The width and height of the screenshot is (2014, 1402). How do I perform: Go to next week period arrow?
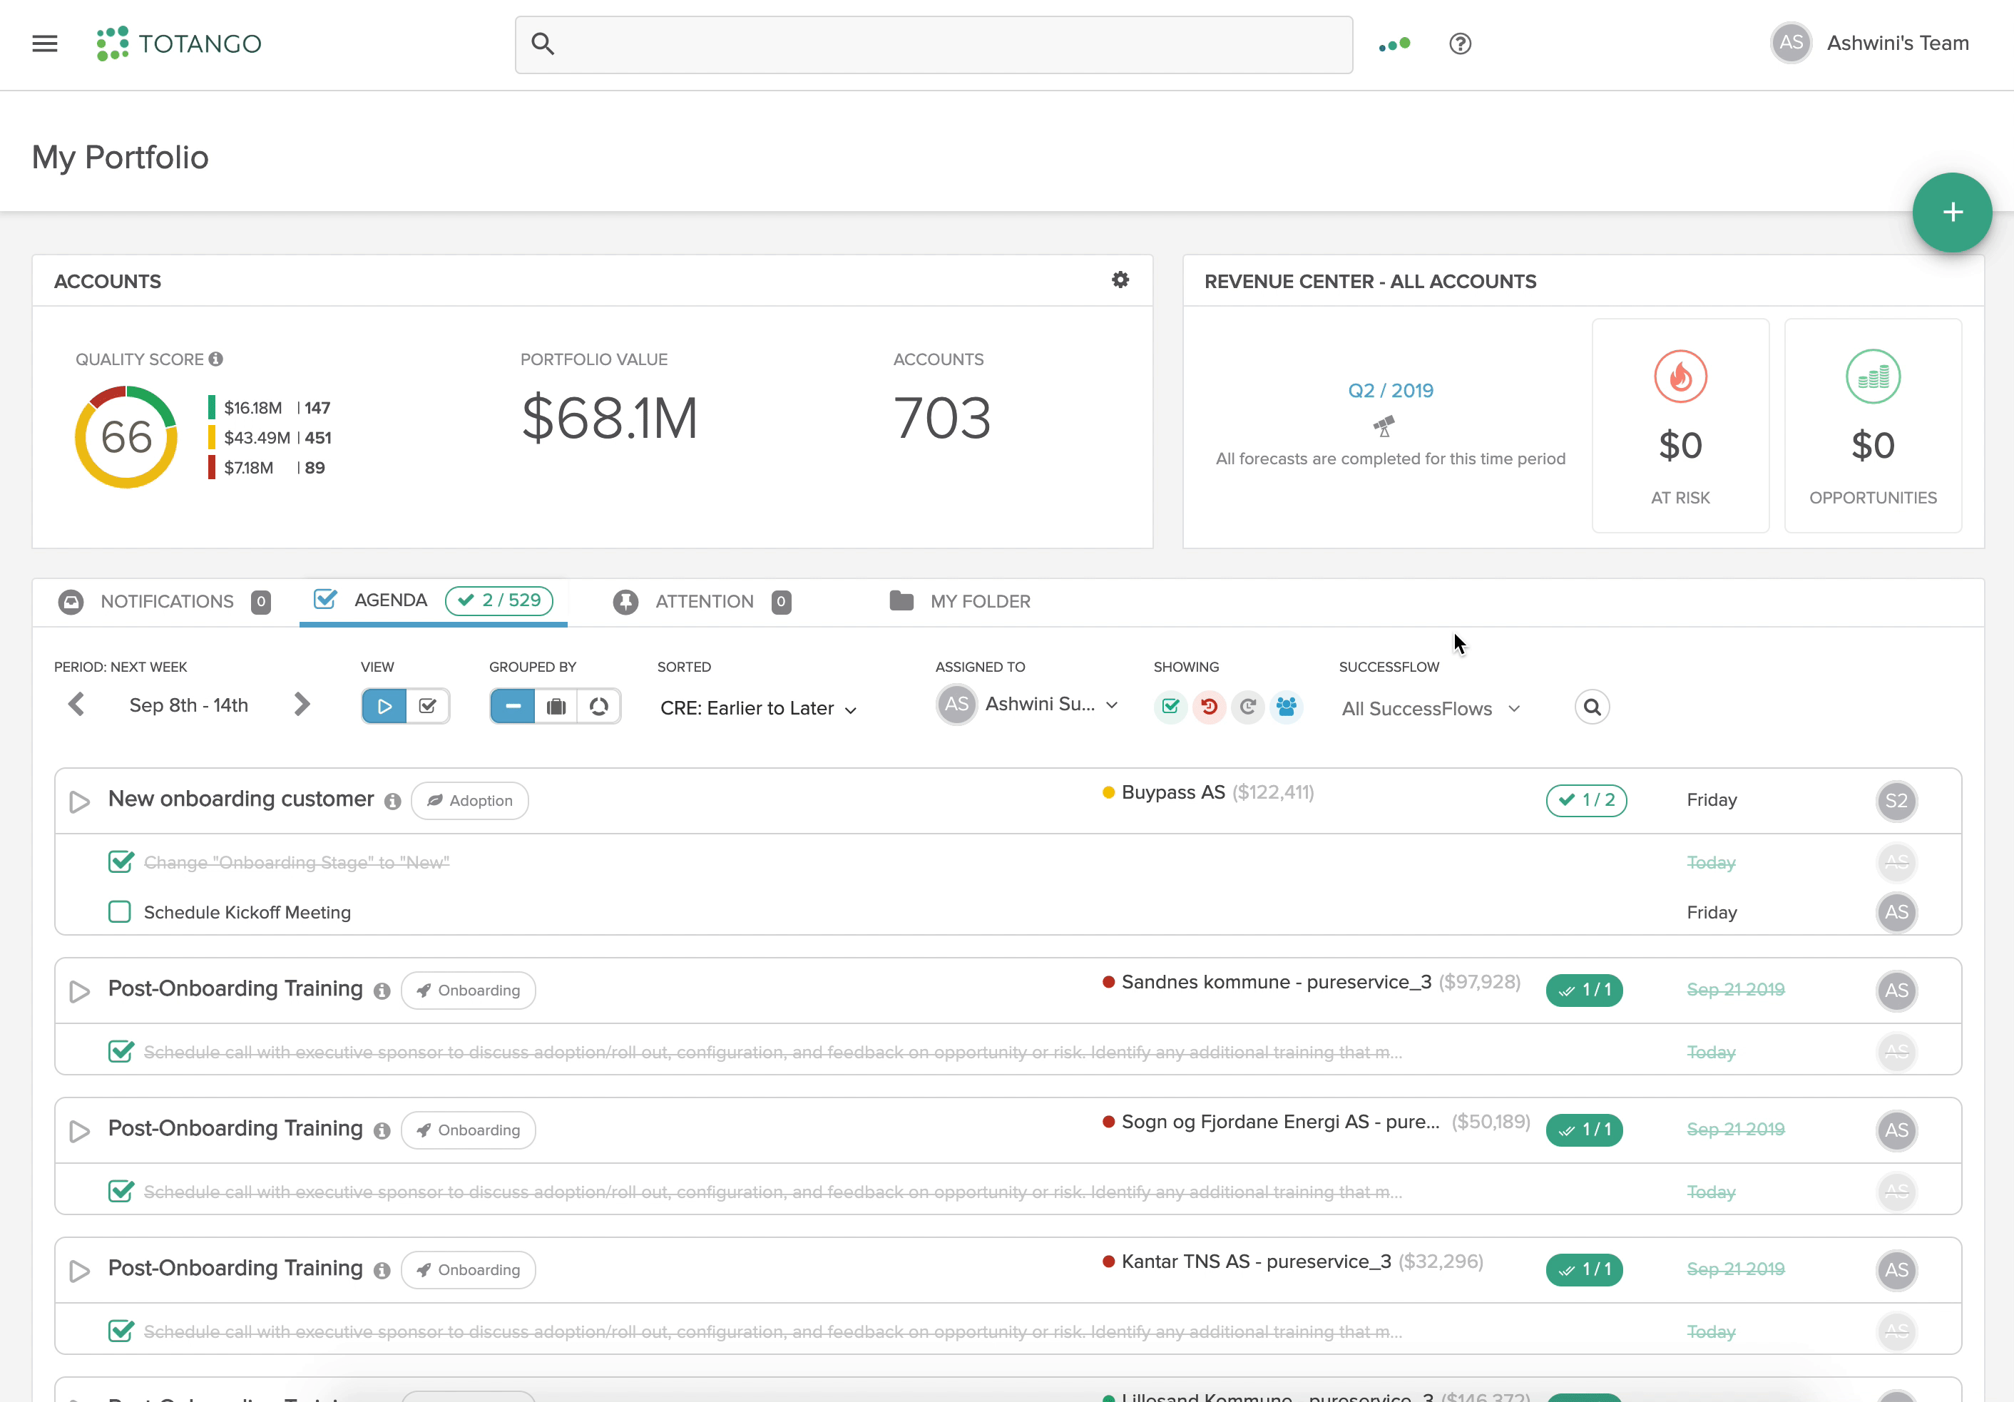pyautogui.click(x=302, y=705)
